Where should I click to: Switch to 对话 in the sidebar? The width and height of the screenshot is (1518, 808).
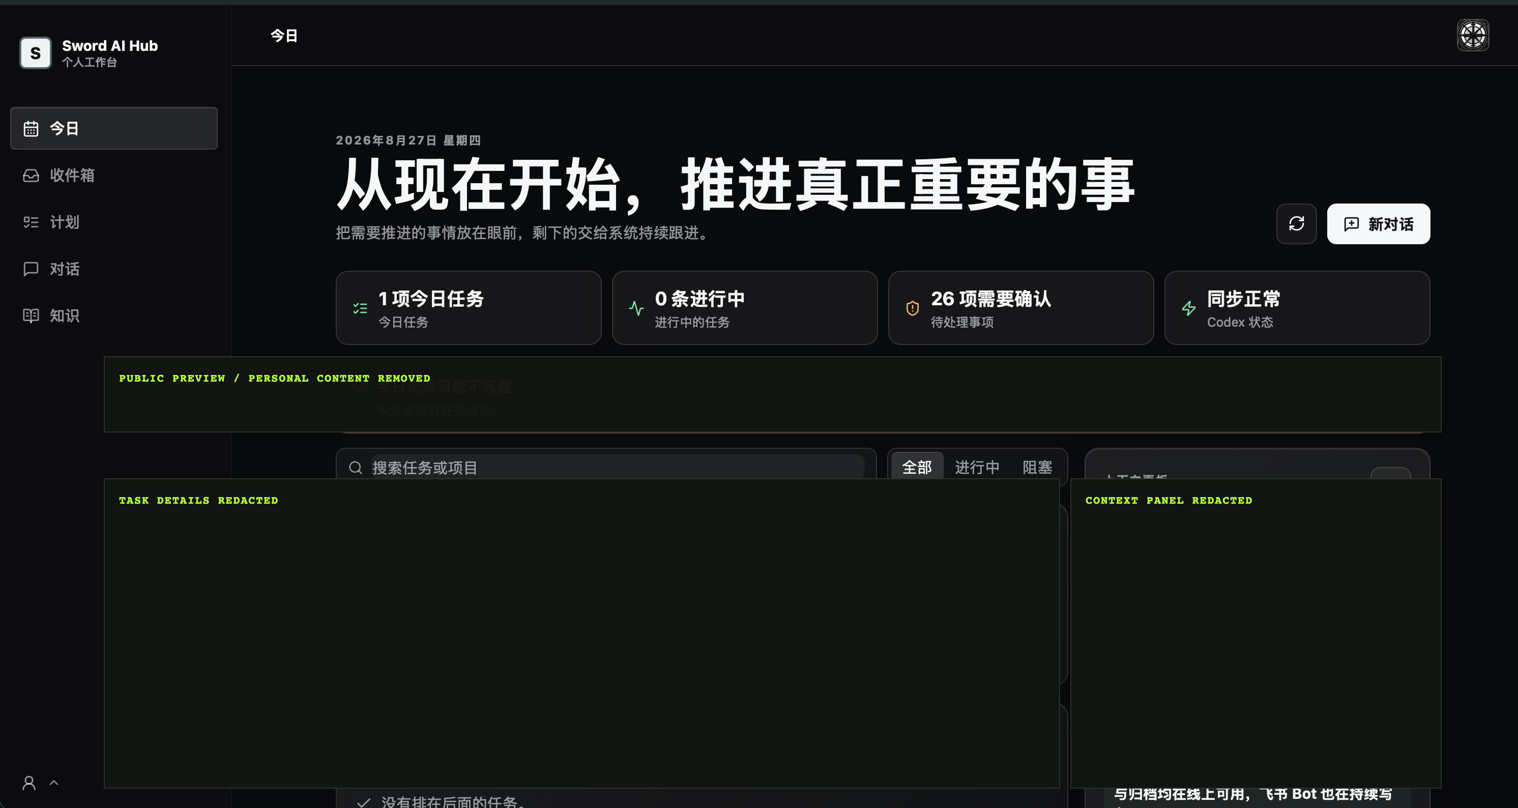tap(114, 269)
